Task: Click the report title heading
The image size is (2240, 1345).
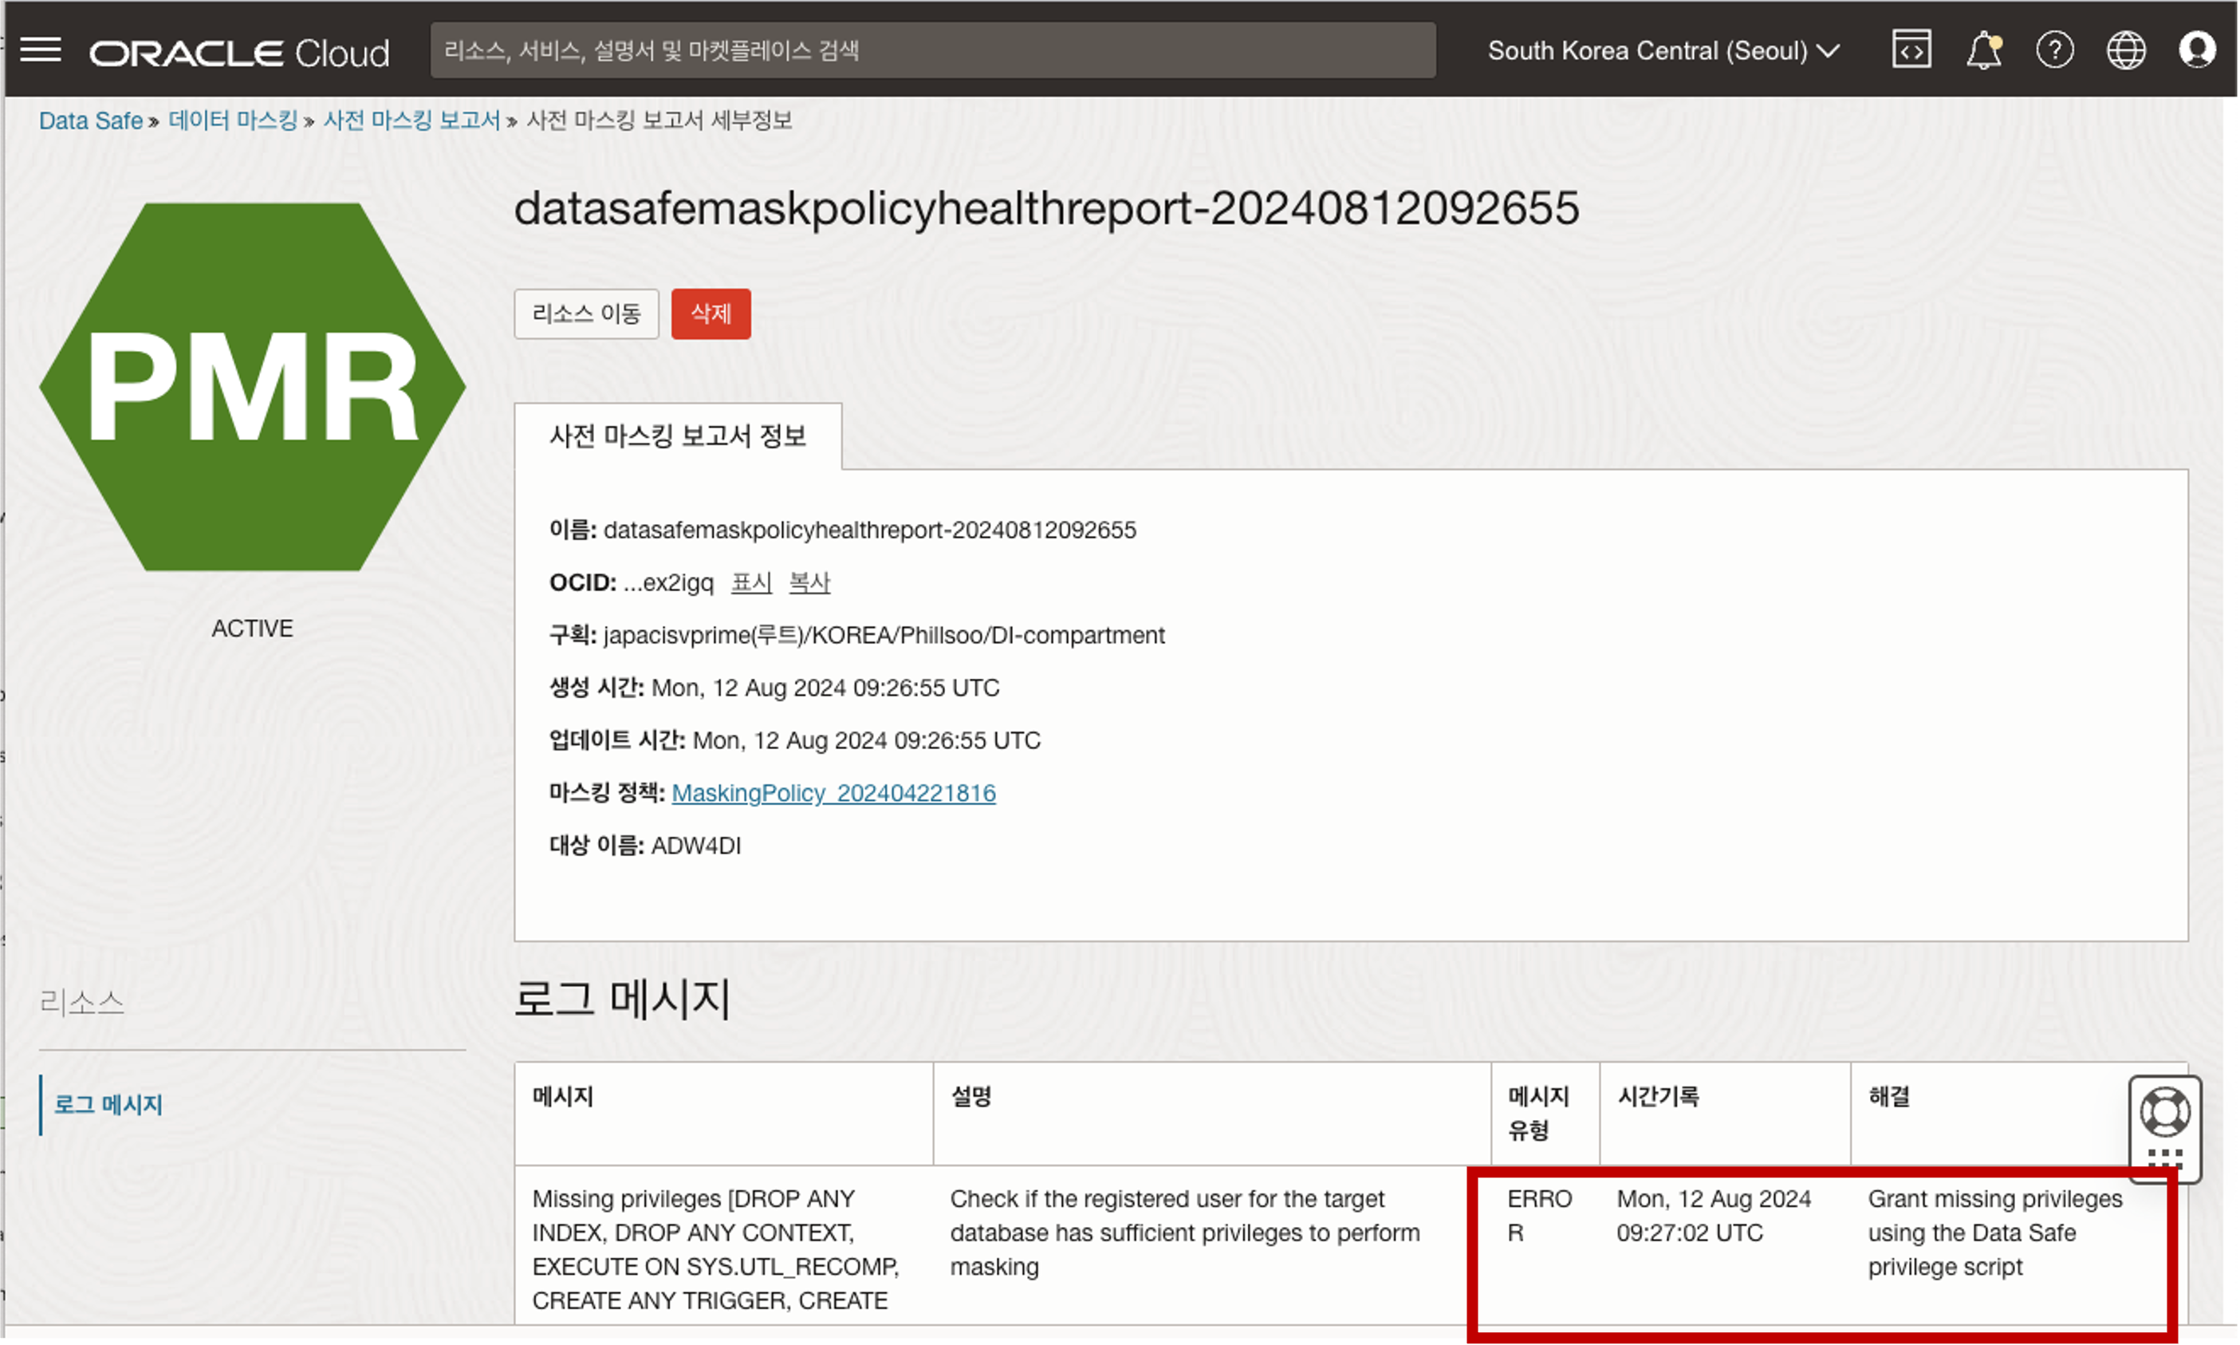Action: pyautogui.click(x=1046, y=208)
